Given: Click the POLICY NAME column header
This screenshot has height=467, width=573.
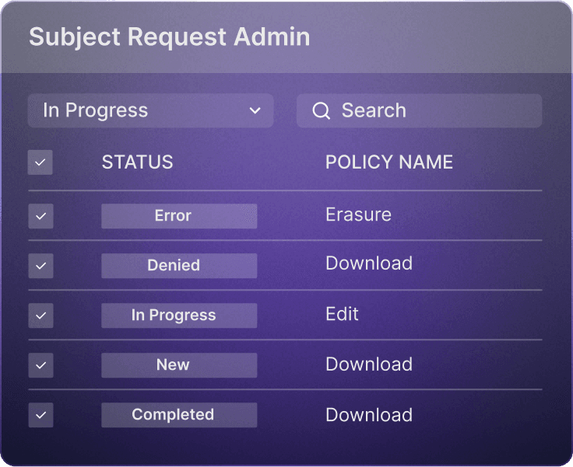Looking at the screenshot, I should 389,162.
